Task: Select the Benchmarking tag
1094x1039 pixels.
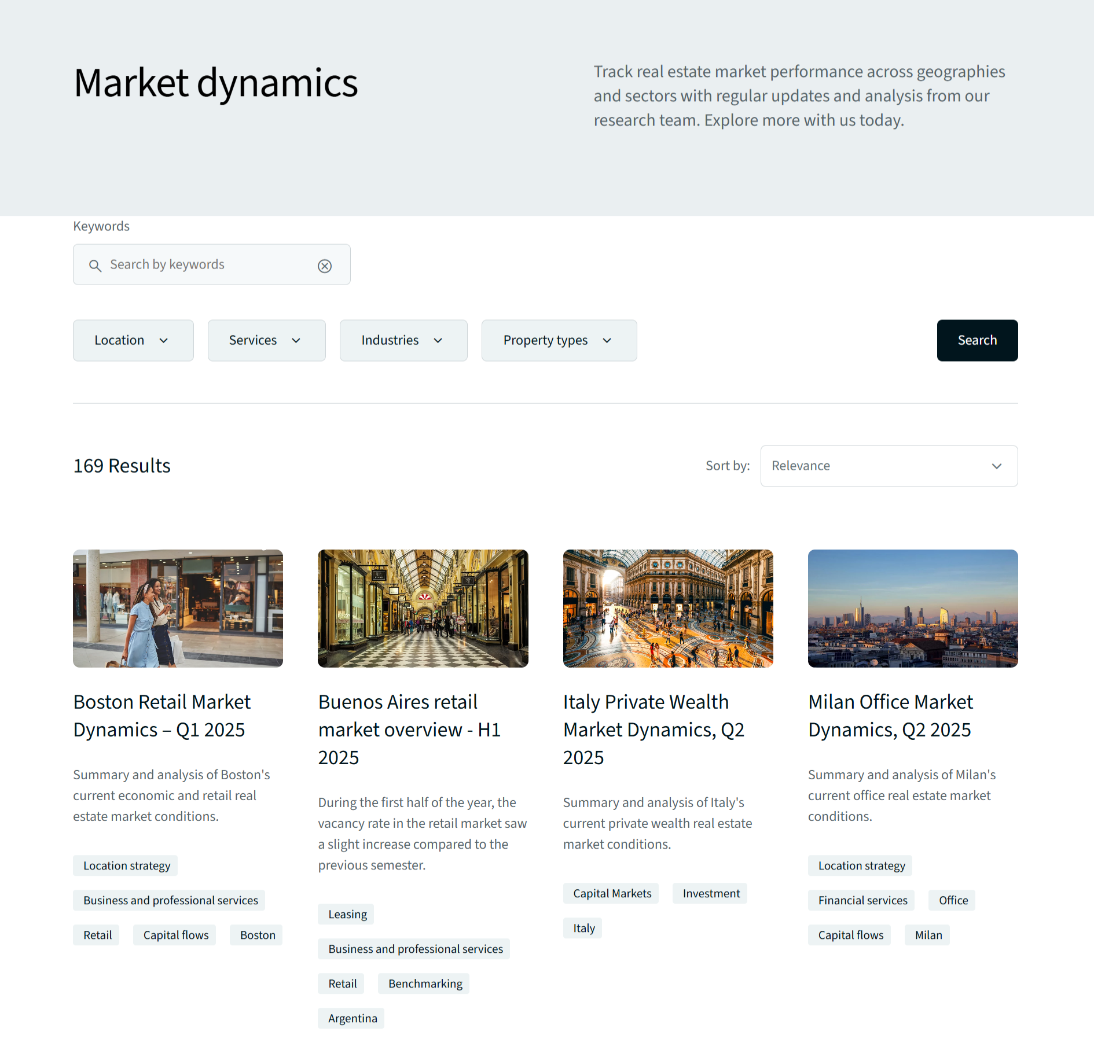Action: tap(424, 983)
